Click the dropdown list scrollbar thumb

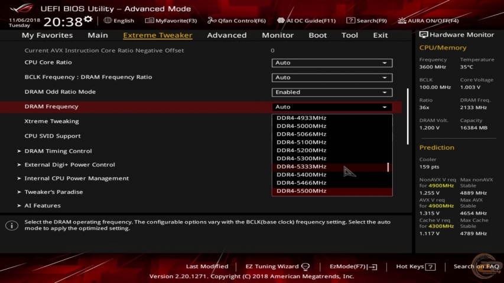388,167
